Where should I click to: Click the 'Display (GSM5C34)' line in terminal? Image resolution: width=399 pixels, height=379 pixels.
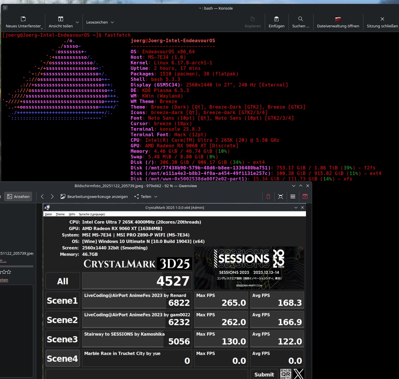coord(209,85)
